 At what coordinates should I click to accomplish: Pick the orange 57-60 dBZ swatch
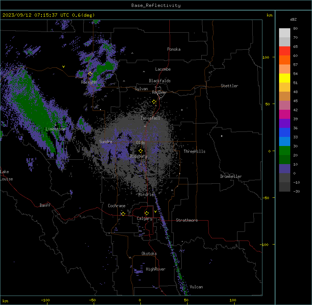pos(284,60)
